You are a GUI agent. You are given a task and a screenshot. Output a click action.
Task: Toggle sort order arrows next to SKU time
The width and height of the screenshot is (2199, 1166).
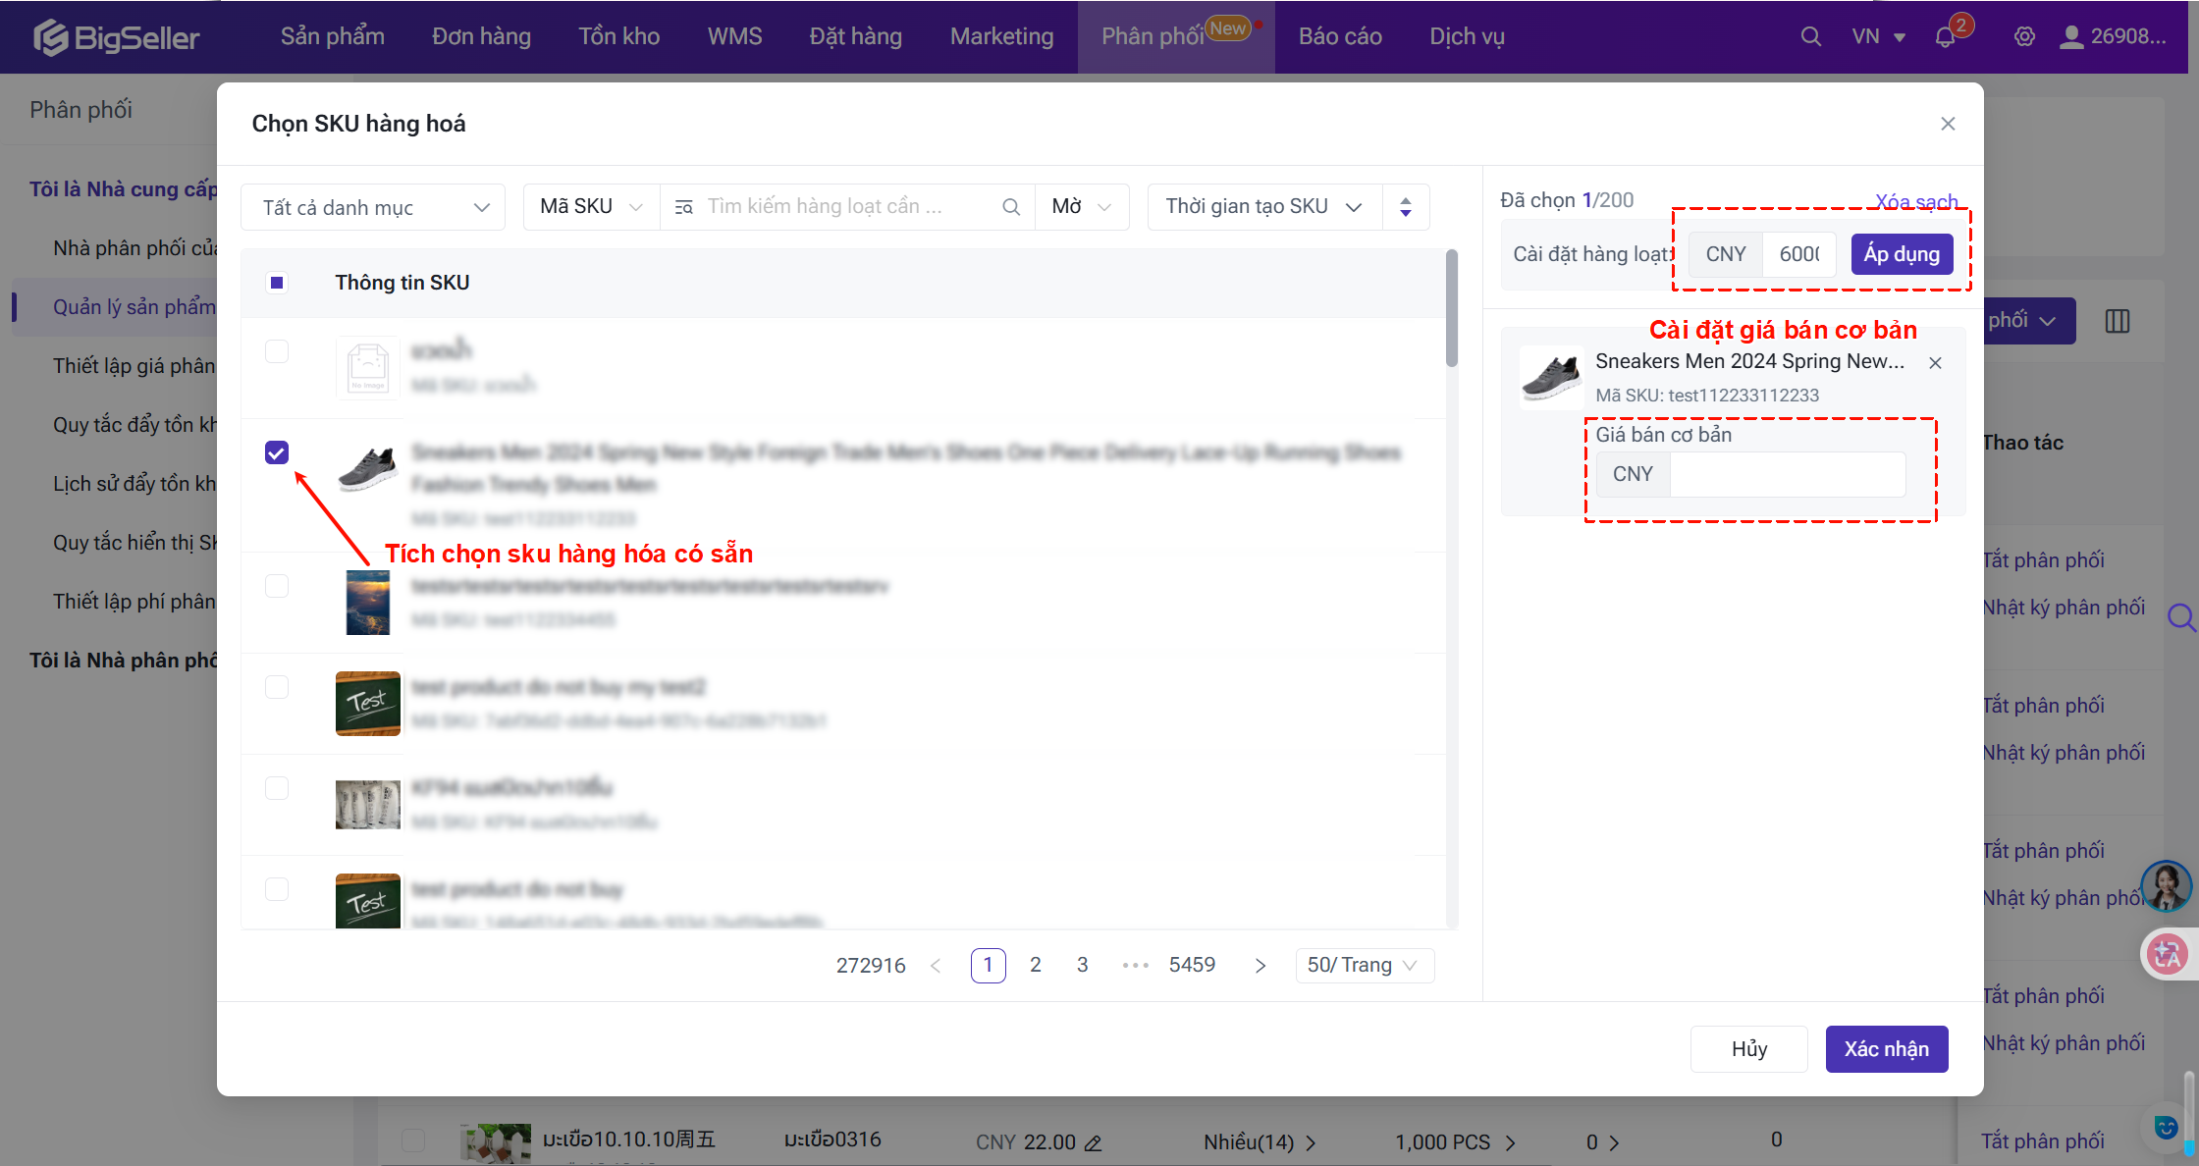pos(1406,207)
